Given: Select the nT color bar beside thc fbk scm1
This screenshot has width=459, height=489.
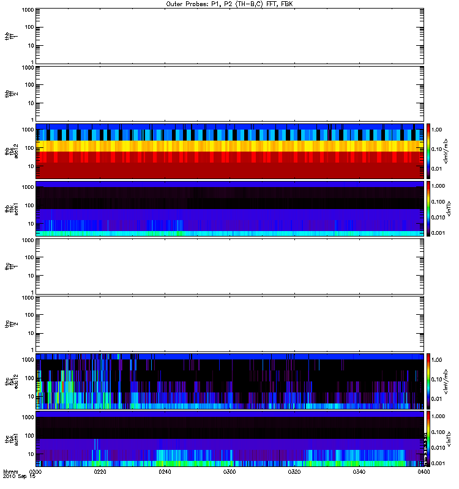Looking at the screenshot, I should click(x=428, y=439).
